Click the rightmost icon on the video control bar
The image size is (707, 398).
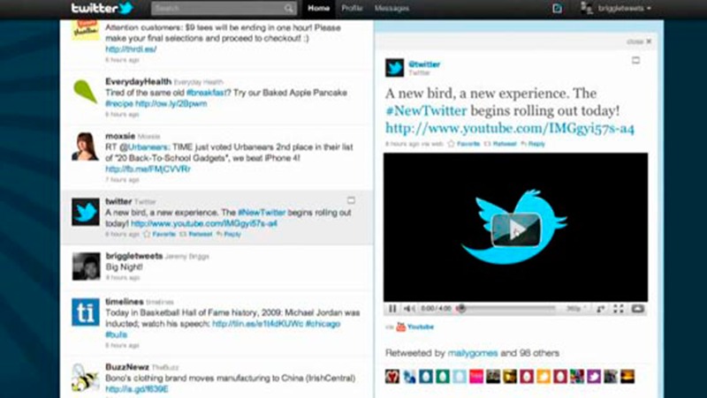[637, 308]
